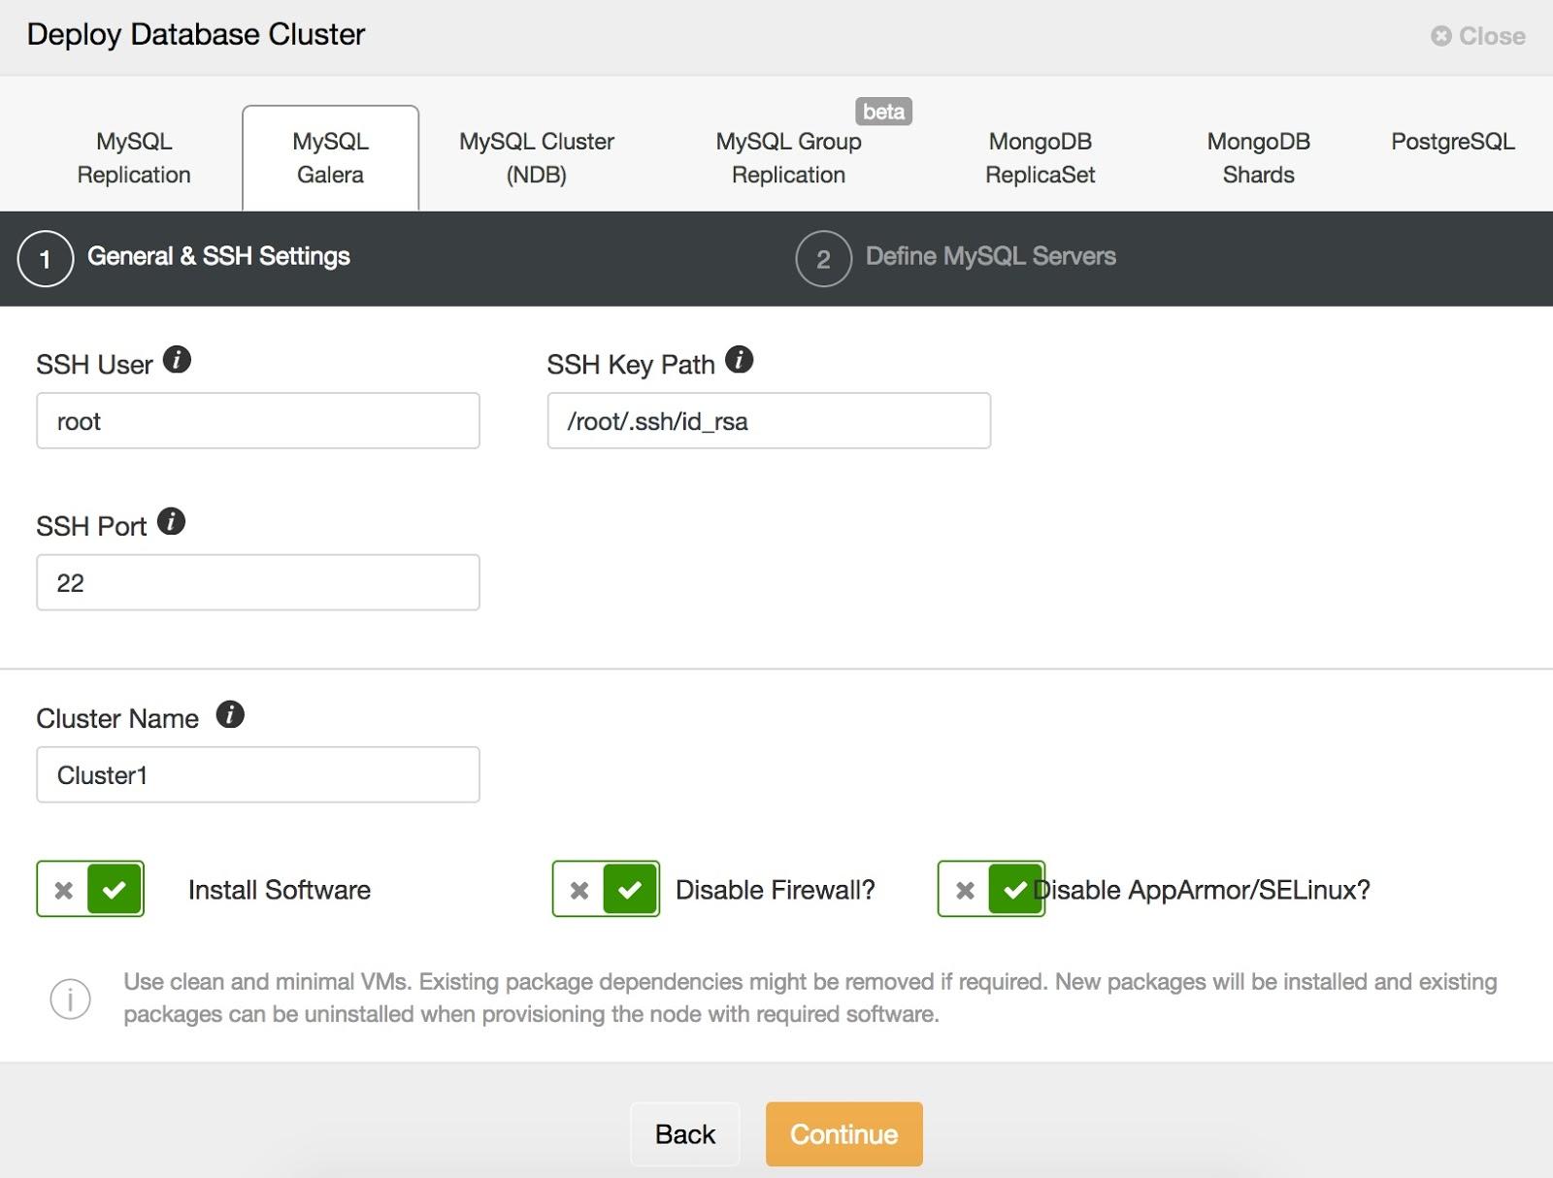
Task: Click the Deploy Database Cluster title
Action: point(196,34)
